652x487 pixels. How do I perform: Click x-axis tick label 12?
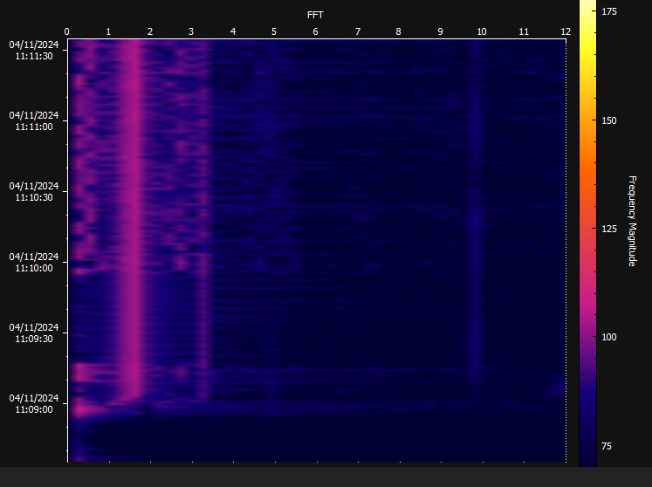pyautogui.click(x=566, y=31)
